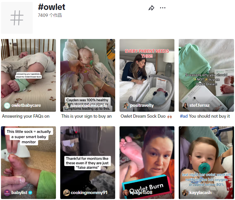Click the #ad hashtag link
This screenshot has width=235, height=200.
click(x=184, y=116)
